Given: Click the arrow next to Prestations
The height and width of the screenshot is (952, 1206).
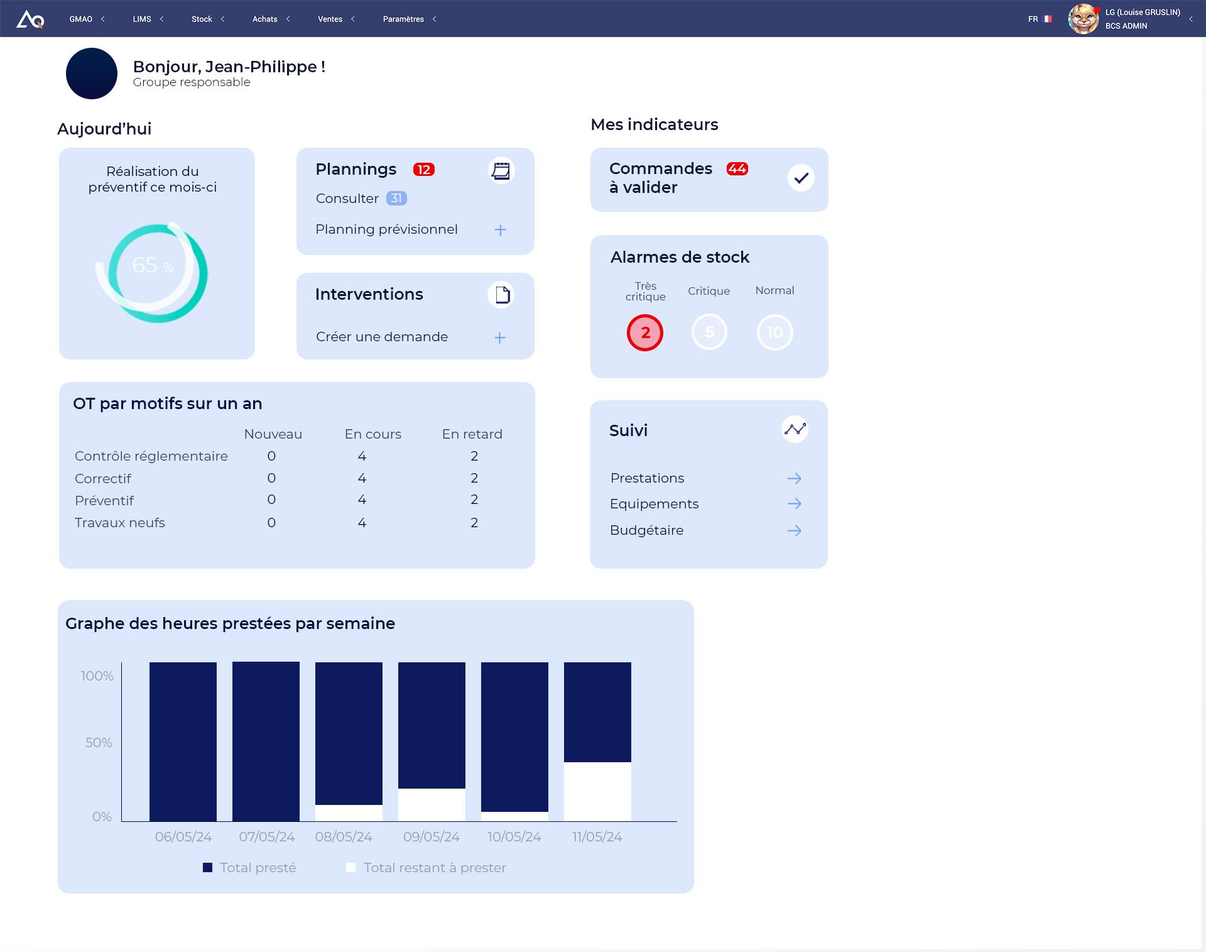Looking at the screenshot, I should (794, 479).
